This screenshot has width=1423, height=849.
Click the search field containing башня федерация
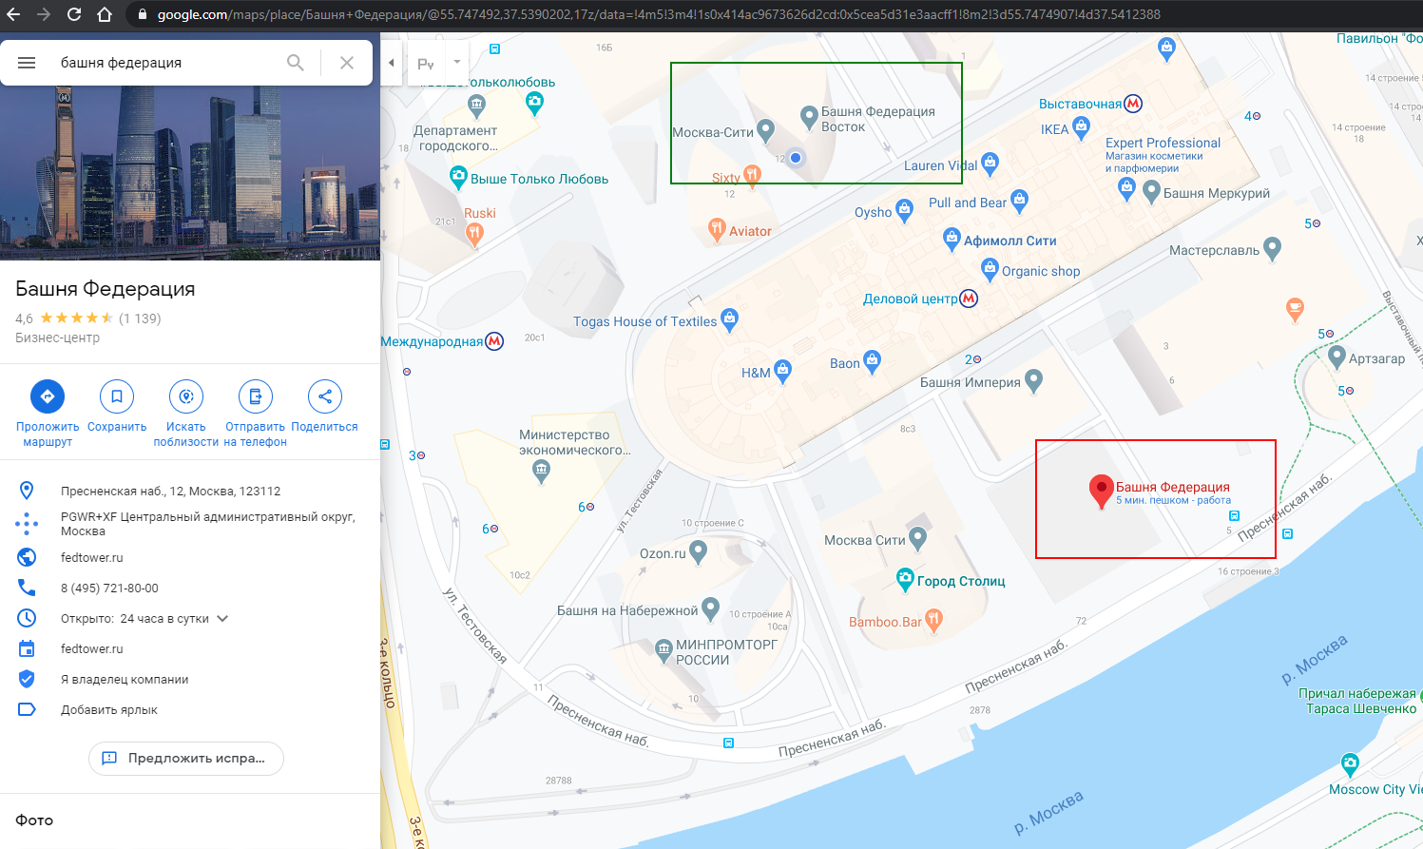click(x=166, y=63)
